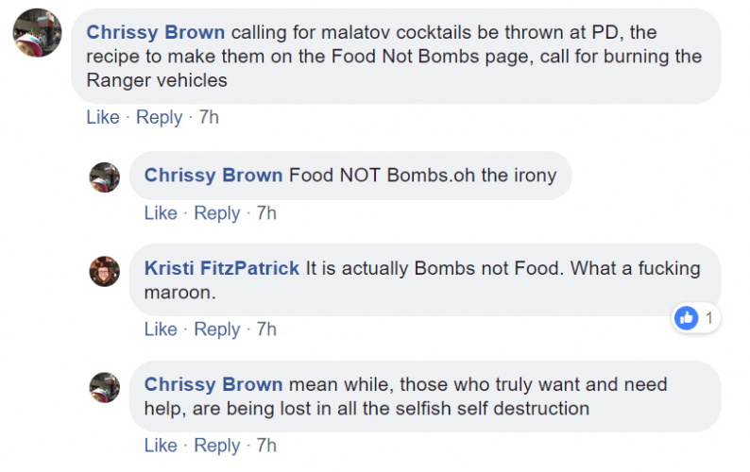Like the 'selfish self destruction' reply
Screen dimensions: 750x472
(161, 446)
